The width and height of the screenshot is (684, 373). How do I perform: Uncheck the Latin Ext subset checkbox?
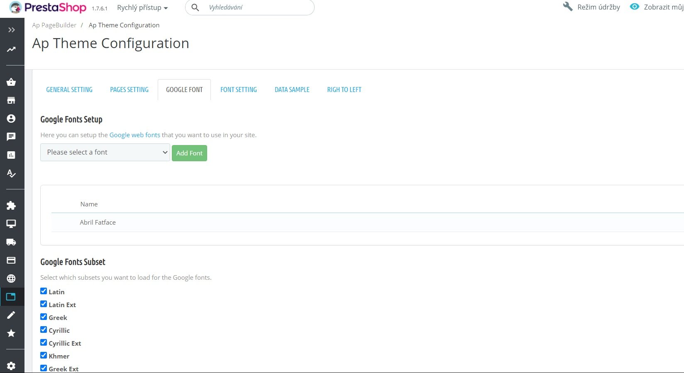44,304
